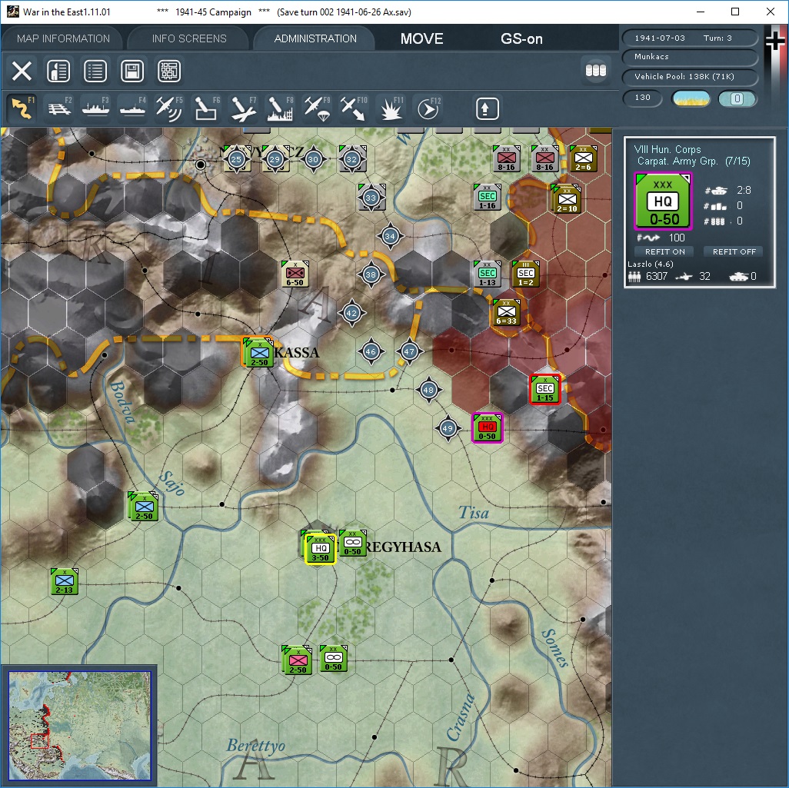Click movement path marker 34
Screen dimensions: 789x788
[x=390, y=235]
